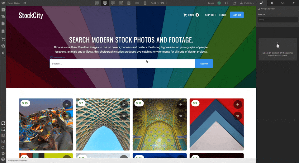Open the $7 lattice arch thumbnail
The height and width of the screenshot is (163, 299).
[103, 124]
